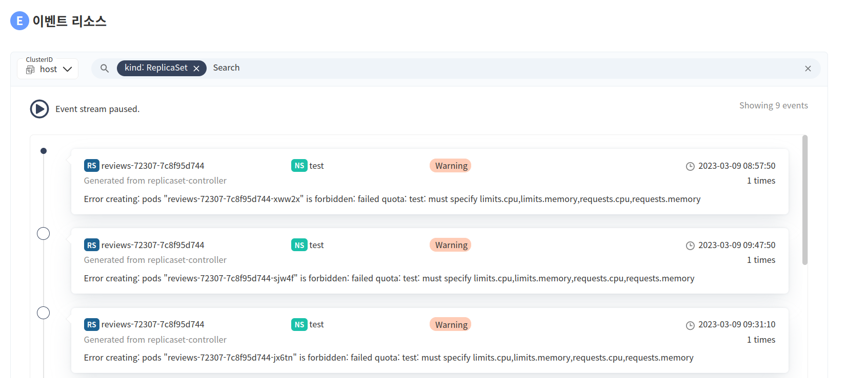Click Warning tag on 09:31:10 event
The image size is (847, 378).
(451, 324)
